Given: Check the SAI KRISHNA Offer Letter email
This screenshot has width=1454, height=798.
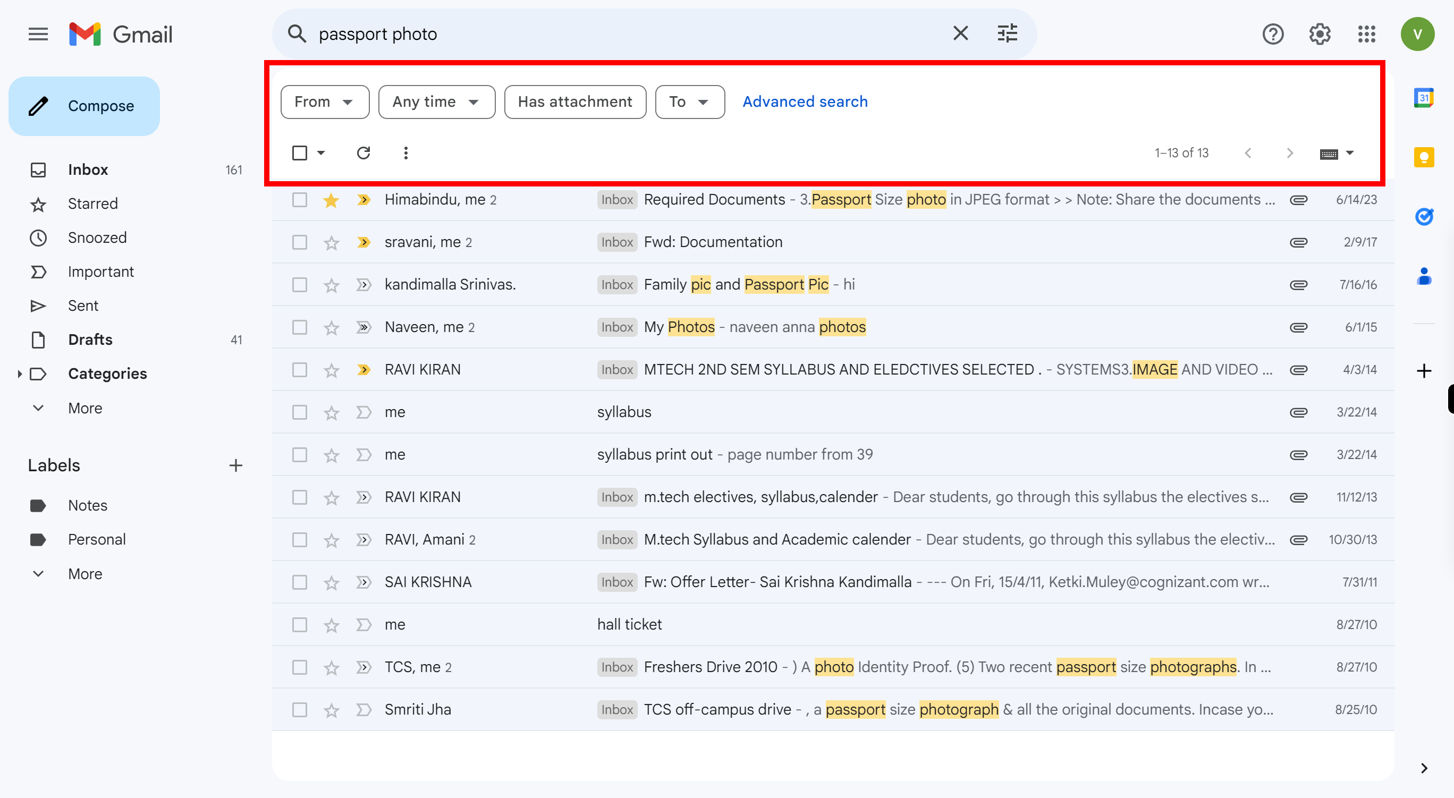Looking at the screenshot, I should 300,582.
